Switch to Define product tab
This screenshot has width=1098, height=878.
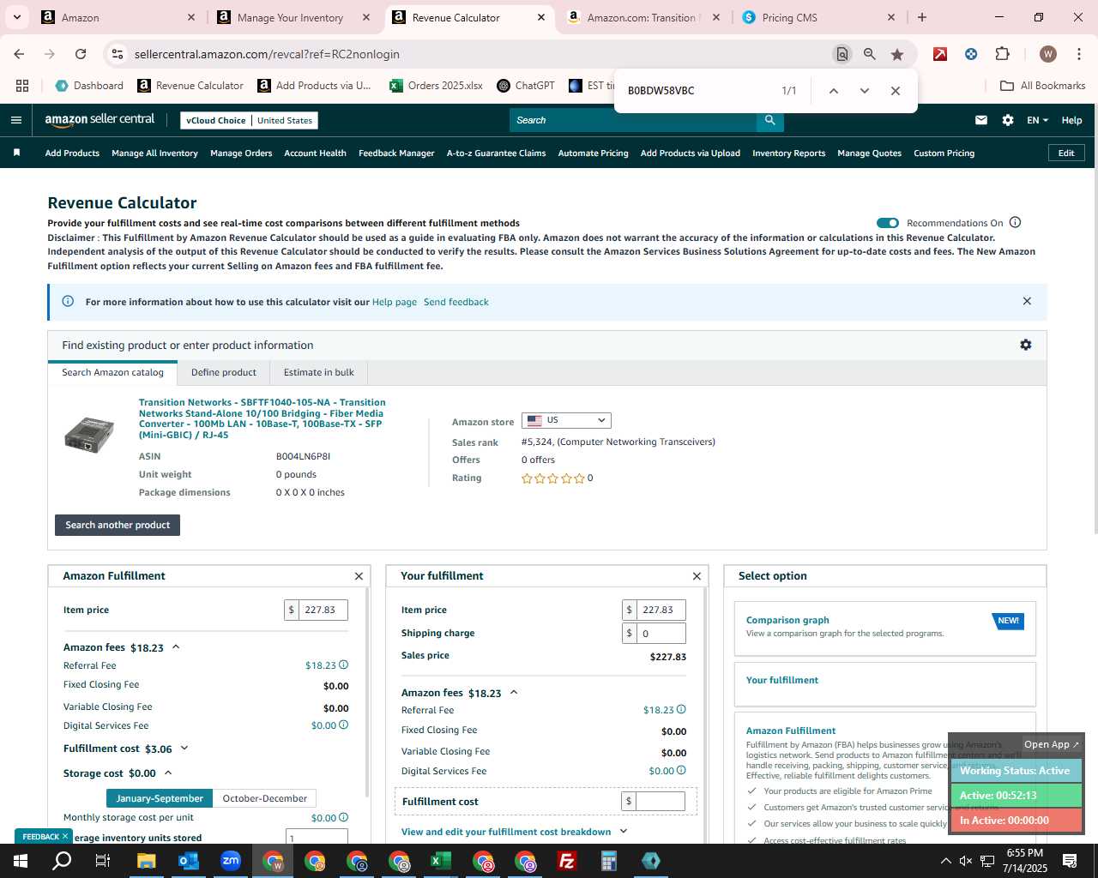pyautogui.click(x=224, y=372)
